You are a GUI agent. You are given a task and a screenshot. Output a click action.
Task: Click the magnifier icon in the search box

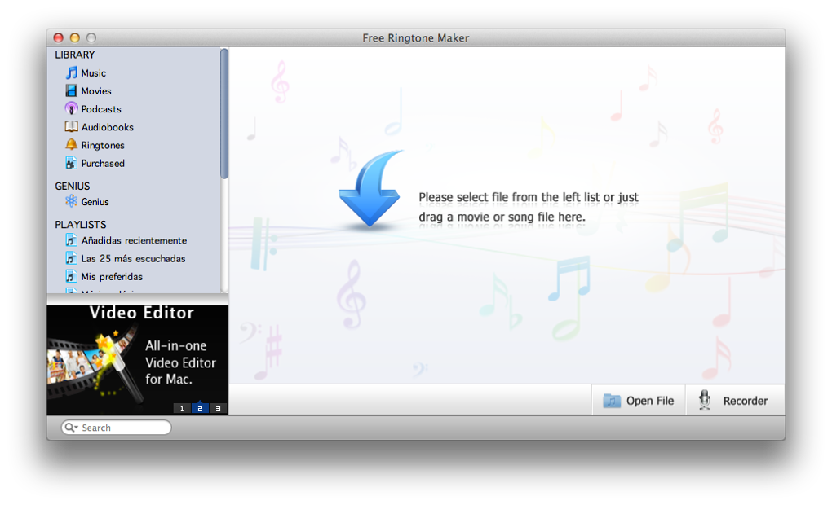pyautogui.click(x=71, y=427)
